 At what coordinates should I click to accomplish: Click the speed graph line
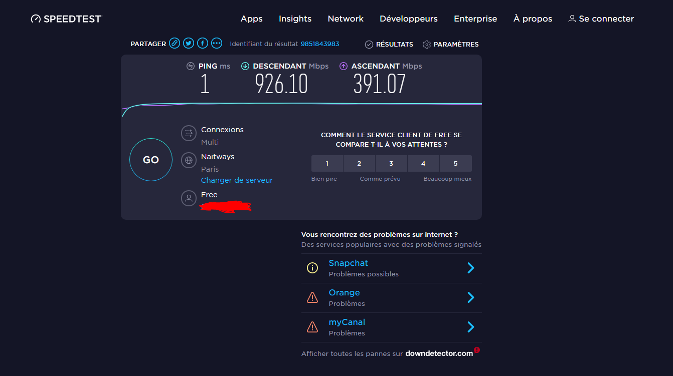[301, 104]
